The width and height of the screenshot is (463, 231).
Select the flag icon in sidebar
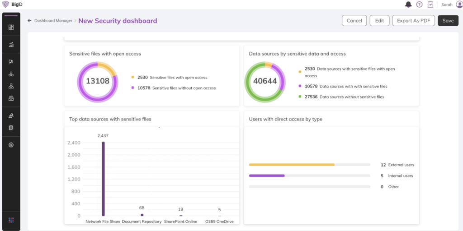tap(11, 62)
